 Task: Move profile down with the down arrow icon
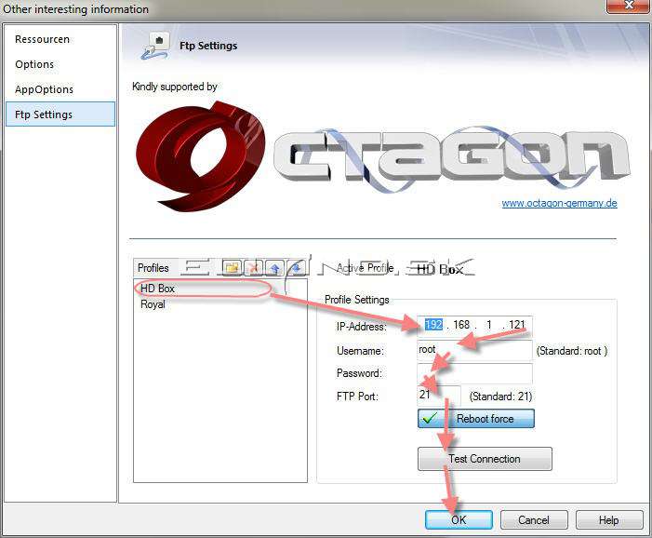coord(297,267)
